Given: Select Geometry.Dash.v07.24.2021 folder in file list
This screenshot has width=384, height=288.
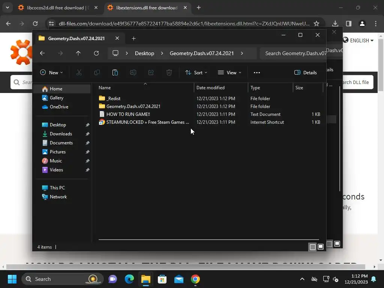Looking at the screenshot, I should point(209,106).
